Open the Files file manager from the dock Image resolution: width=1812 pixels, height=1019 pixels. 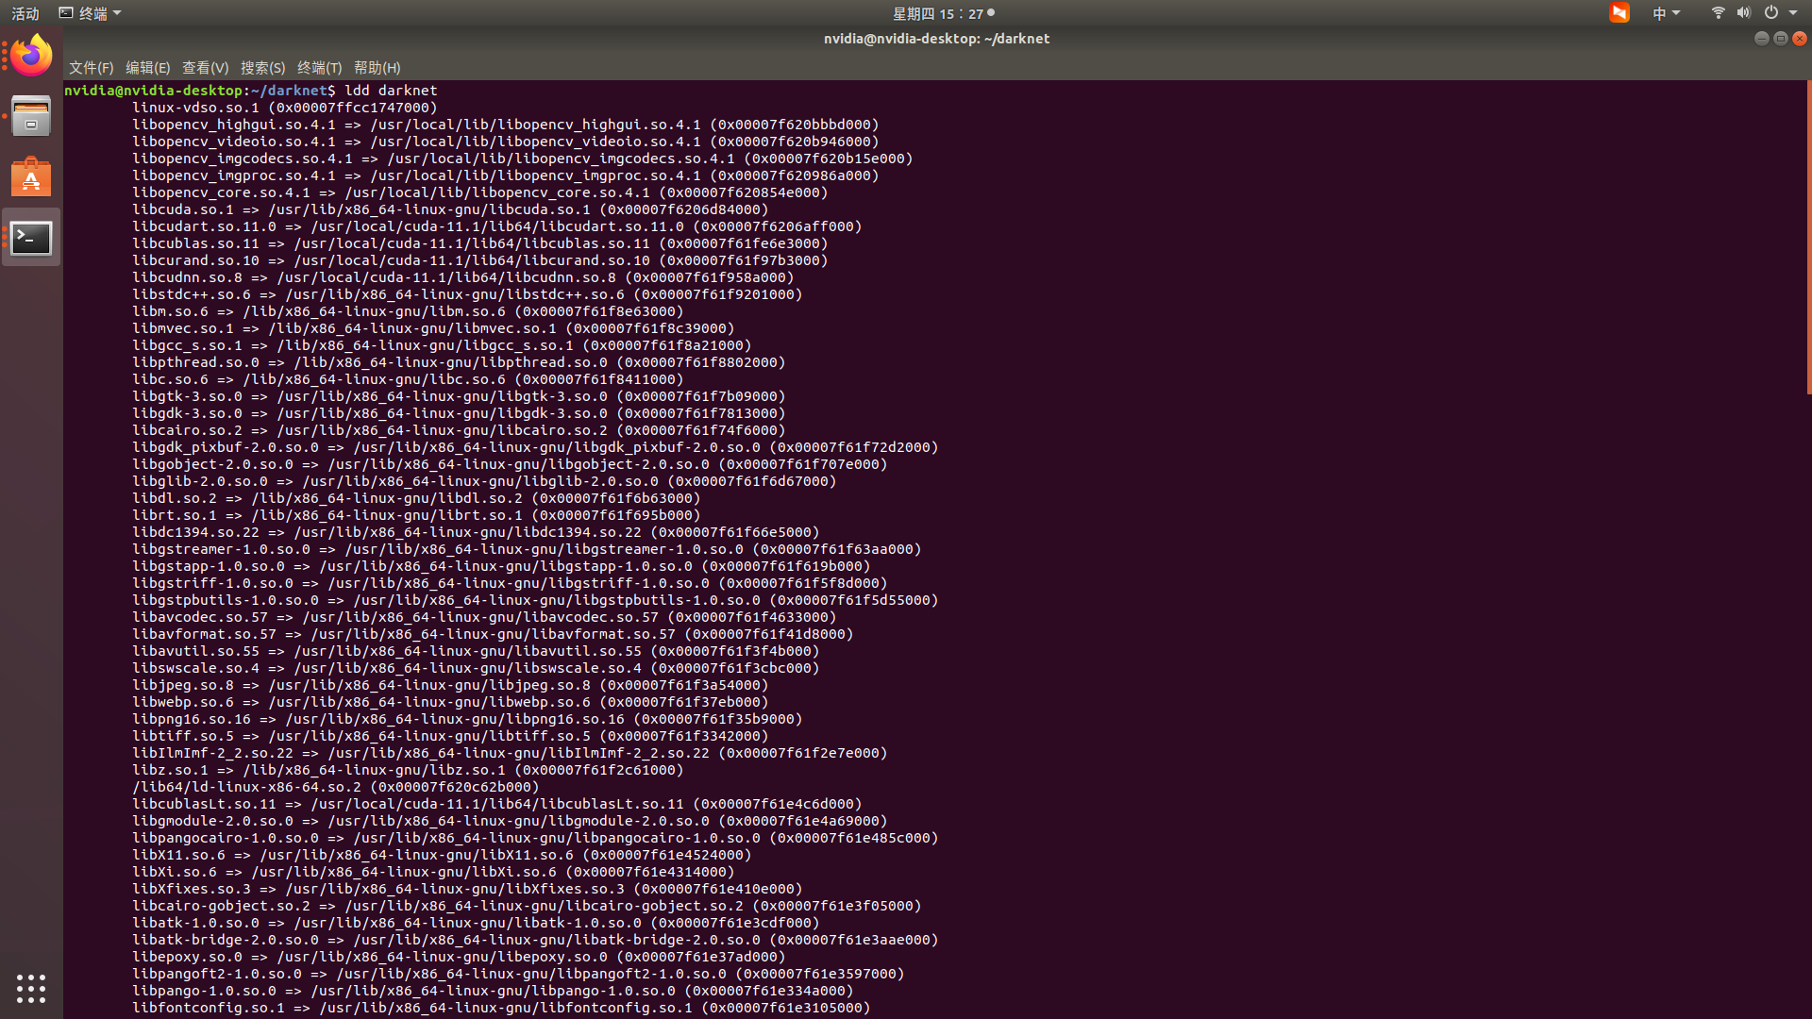click(x=30, y=115)
